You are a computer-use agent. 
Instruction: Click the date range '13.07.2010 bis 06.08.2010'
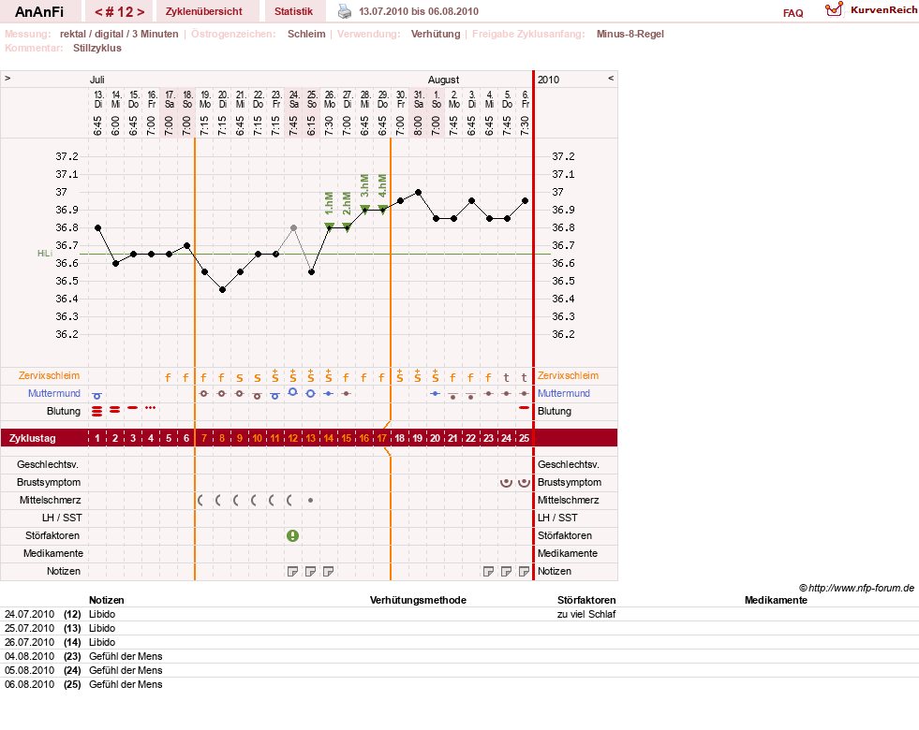click(x=419, y=11)
